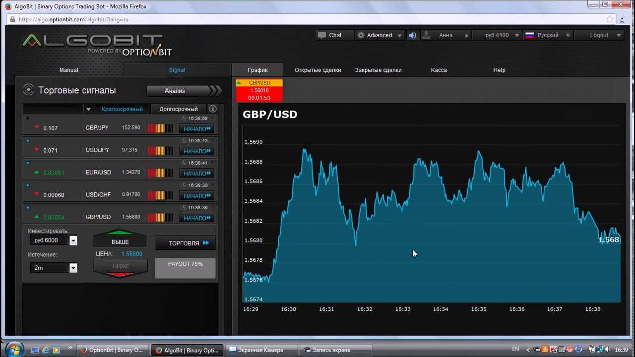Open the Chat speech bubble icon
635x357 pixels.
(322, 35)
